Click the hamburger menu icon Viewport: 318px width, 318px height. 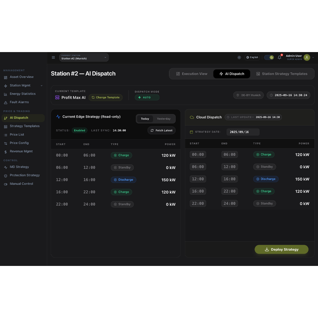tap(53, 57)
